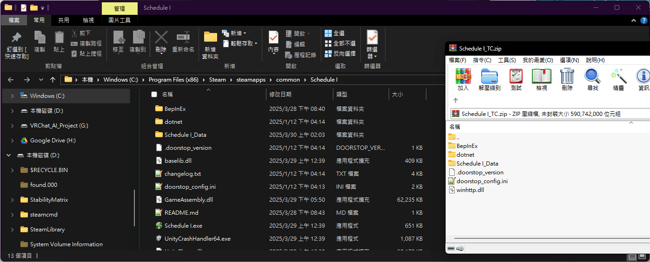Click the WinRAR horizontal scrollbar at bottom
The width and height of the screenshot is (650, 262).
549,239
